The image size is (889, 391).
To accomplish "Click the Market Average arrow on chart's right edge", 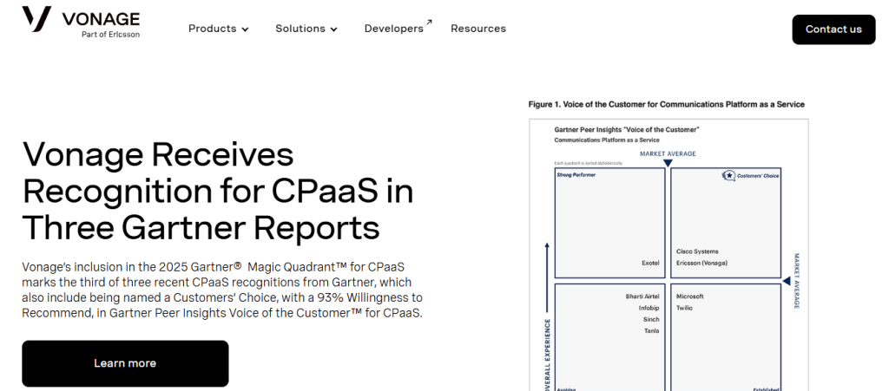I will (x=787, y=281).
